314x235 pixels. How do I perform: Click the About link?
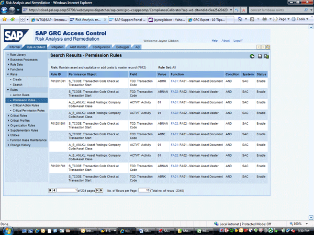[226, 41]
